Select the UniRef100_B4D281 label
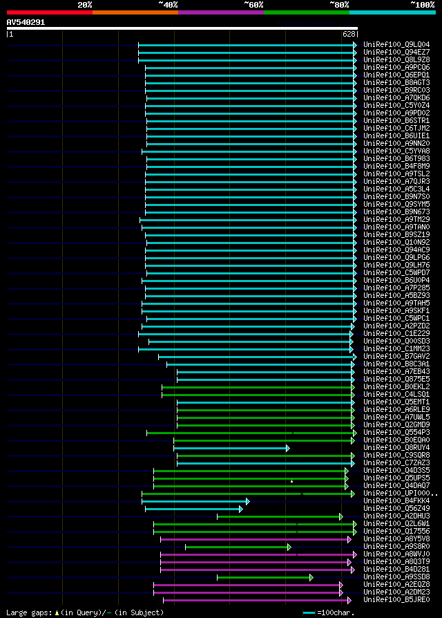Image resolution: width=442 pixels, height=618 pixels. [x=396, y=569]
